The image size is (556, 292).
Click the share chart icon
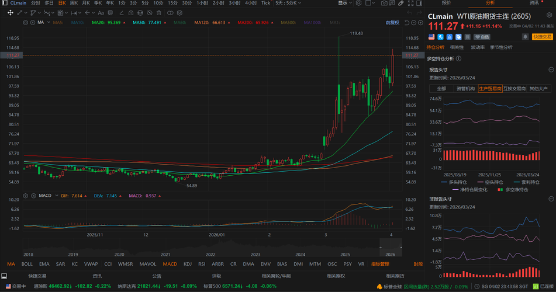pos(392,3)
